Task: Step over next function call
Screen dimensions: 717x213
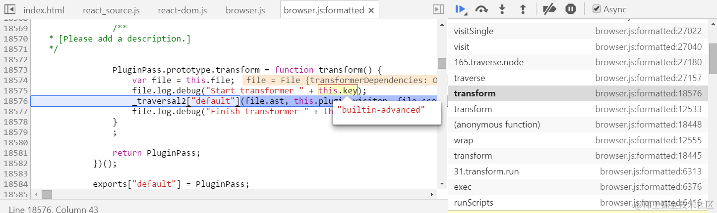Action: tap(481, 9)
